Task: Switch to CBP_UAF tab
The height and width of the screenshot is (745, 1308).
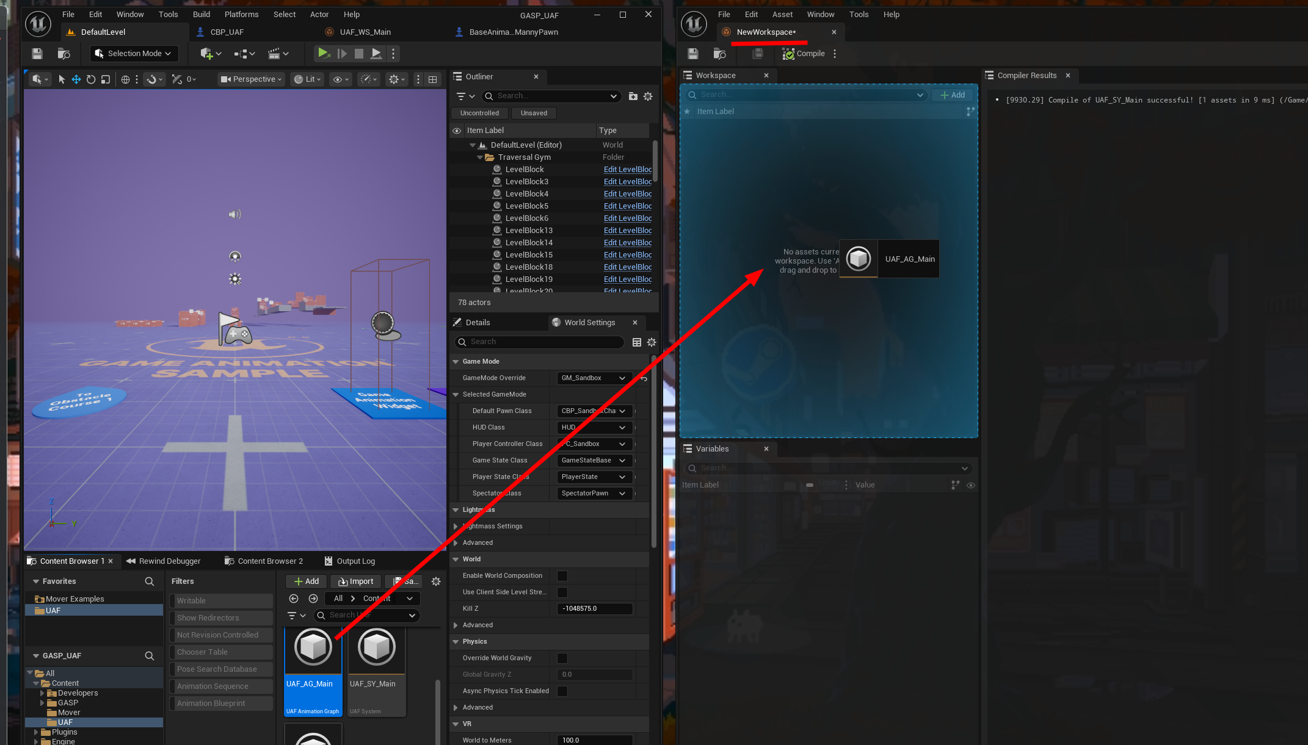Action: click(x=227, y=32)
